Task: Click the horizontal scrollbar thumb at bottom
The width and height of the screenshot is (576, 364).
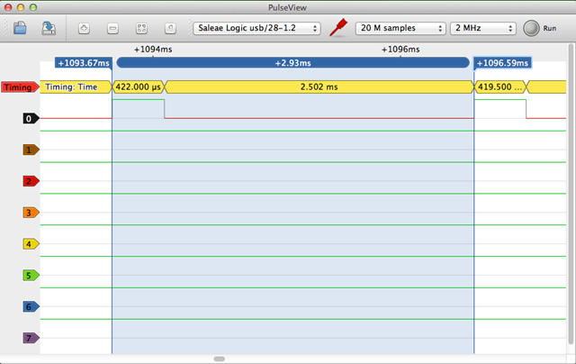Action: click(x=220, y=359)
